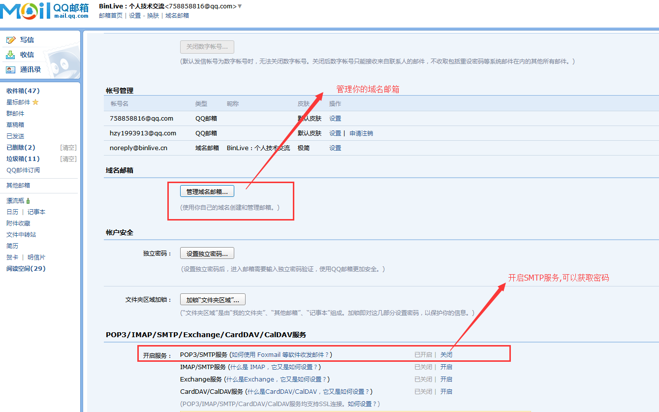The width and height of the screenshot is (659, 412).
Task: Open 草稿箱 folder
Action: [15, 125]
